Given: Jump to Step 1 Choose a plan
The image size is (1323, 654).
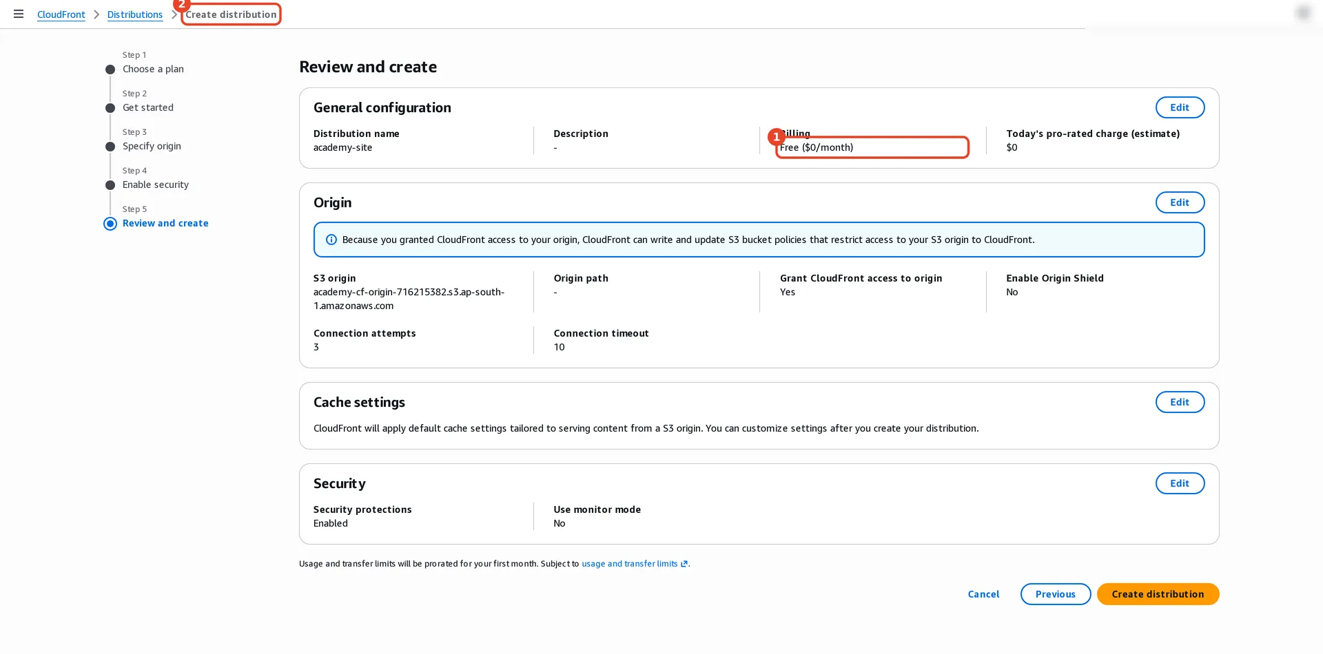Looking at the screenshot, I should pos(153,69).
